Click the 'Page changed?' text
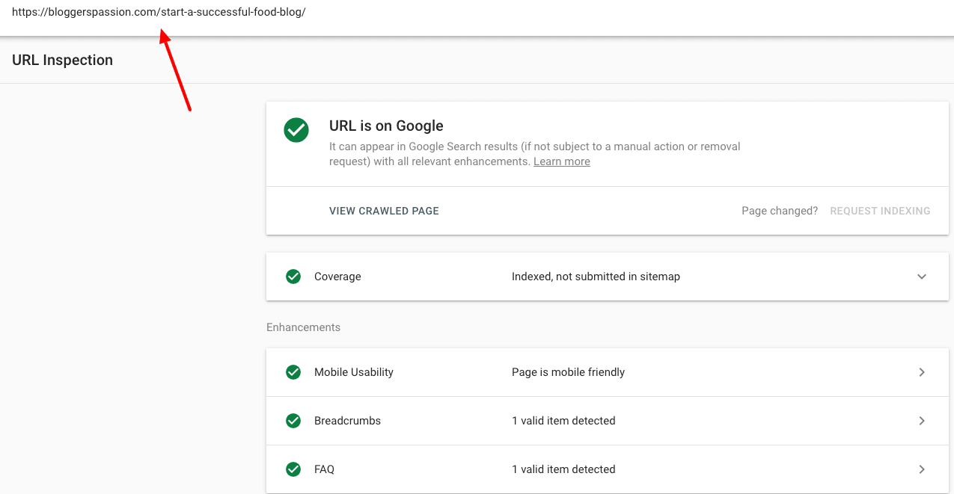Image resolution: width=954 pixels, height=494 pixels. [x=780, y=211]
